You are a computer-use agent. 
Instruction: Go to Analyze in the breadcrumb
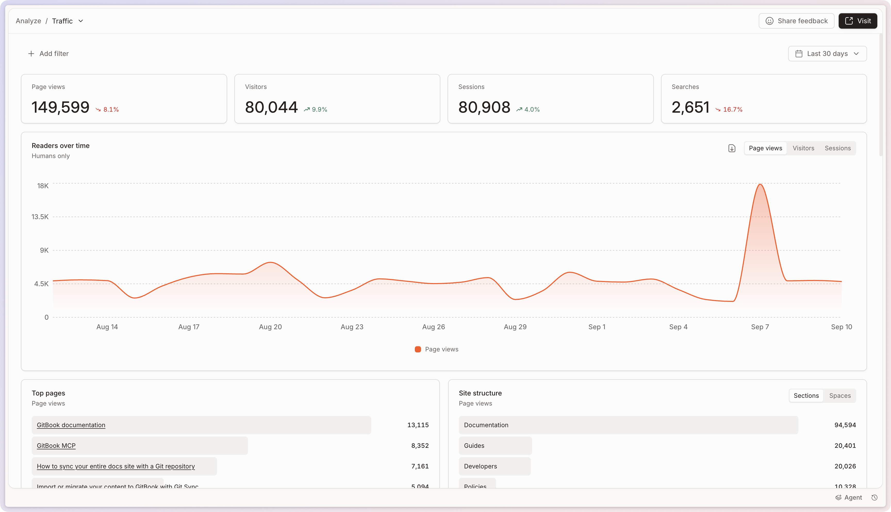[28, 21]
